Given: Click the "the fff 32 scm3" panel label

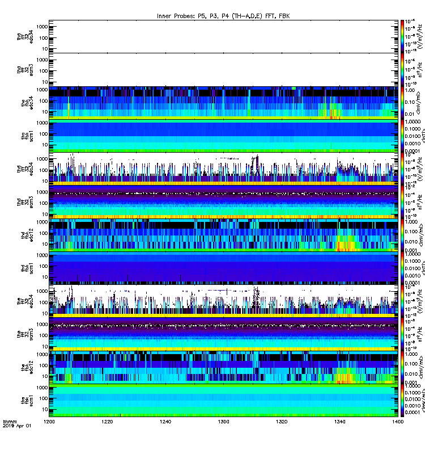Looking at the screenshot, I should [25, 334].
